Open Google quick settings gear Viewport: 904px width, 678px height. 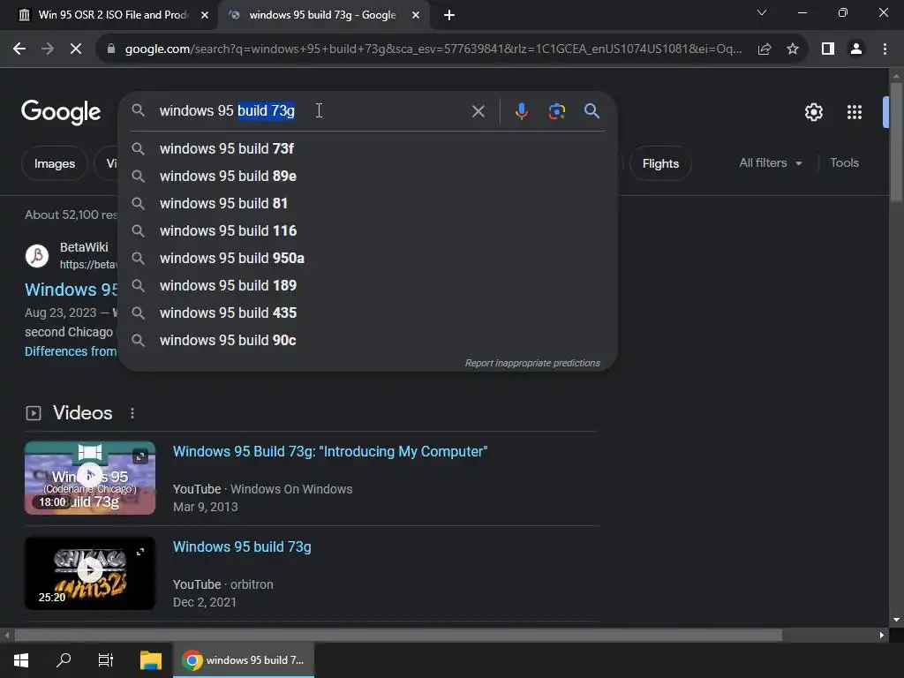(x=813, y=112)
